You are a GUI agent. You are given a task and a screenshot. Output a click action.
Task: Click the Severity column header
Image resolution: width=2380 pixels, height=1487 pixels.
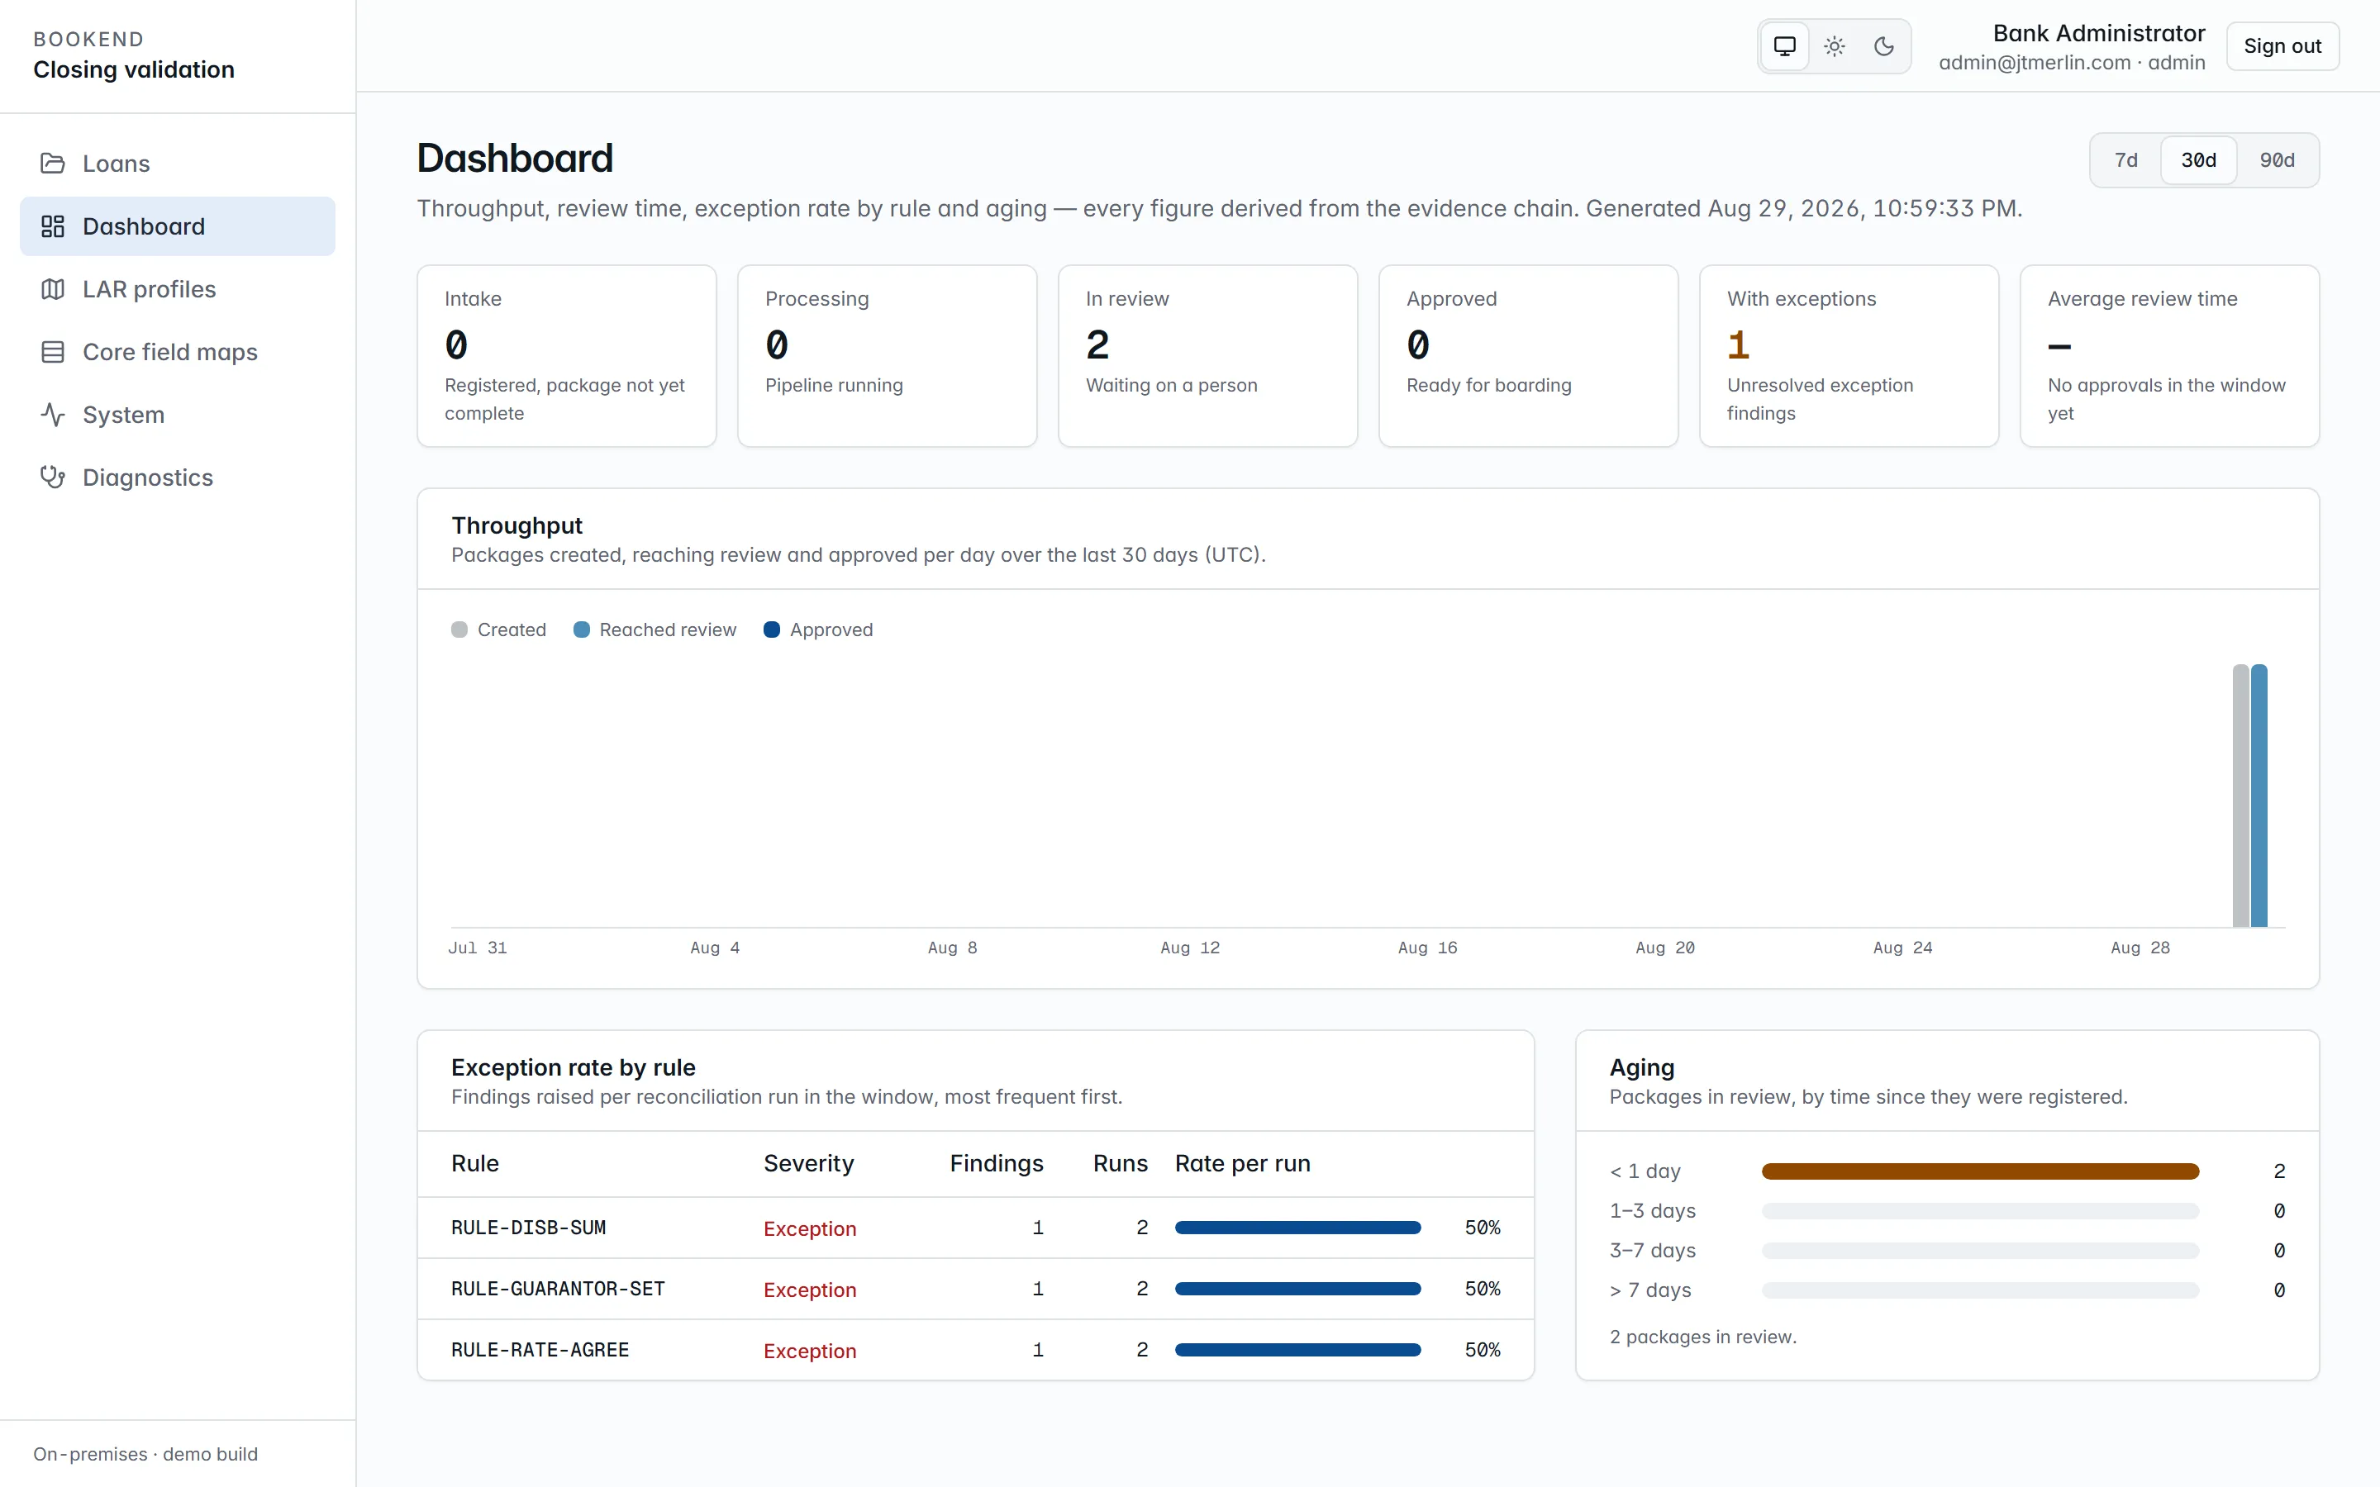pos(808,1163)
